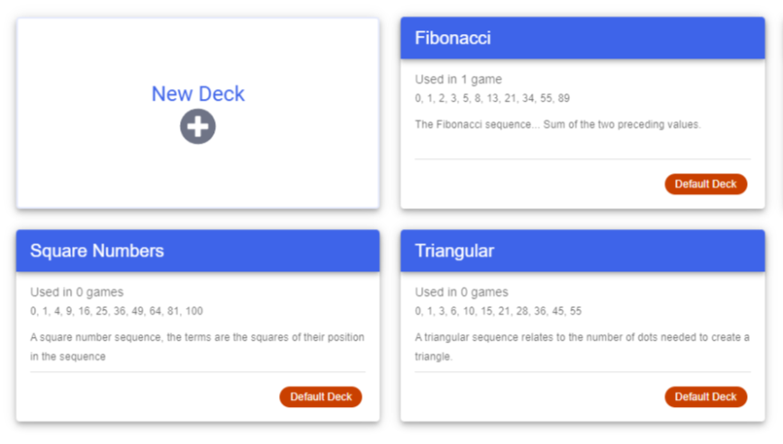Click the divider line in Square Numbers card
783x444 pixels.
pyautogui.click(x=198, y=372)
